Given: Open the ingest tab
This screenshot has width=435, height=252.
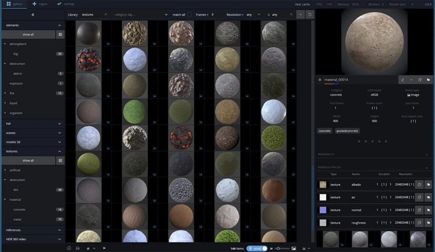Looking at the screenshot, I should click(40, 4).
